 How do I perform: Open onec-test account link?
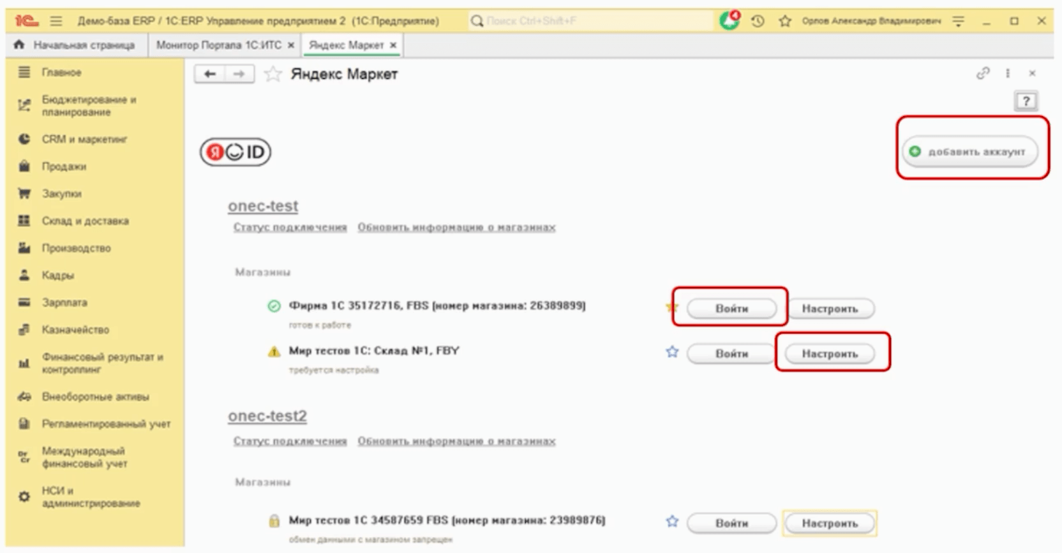tap(263, 206)
